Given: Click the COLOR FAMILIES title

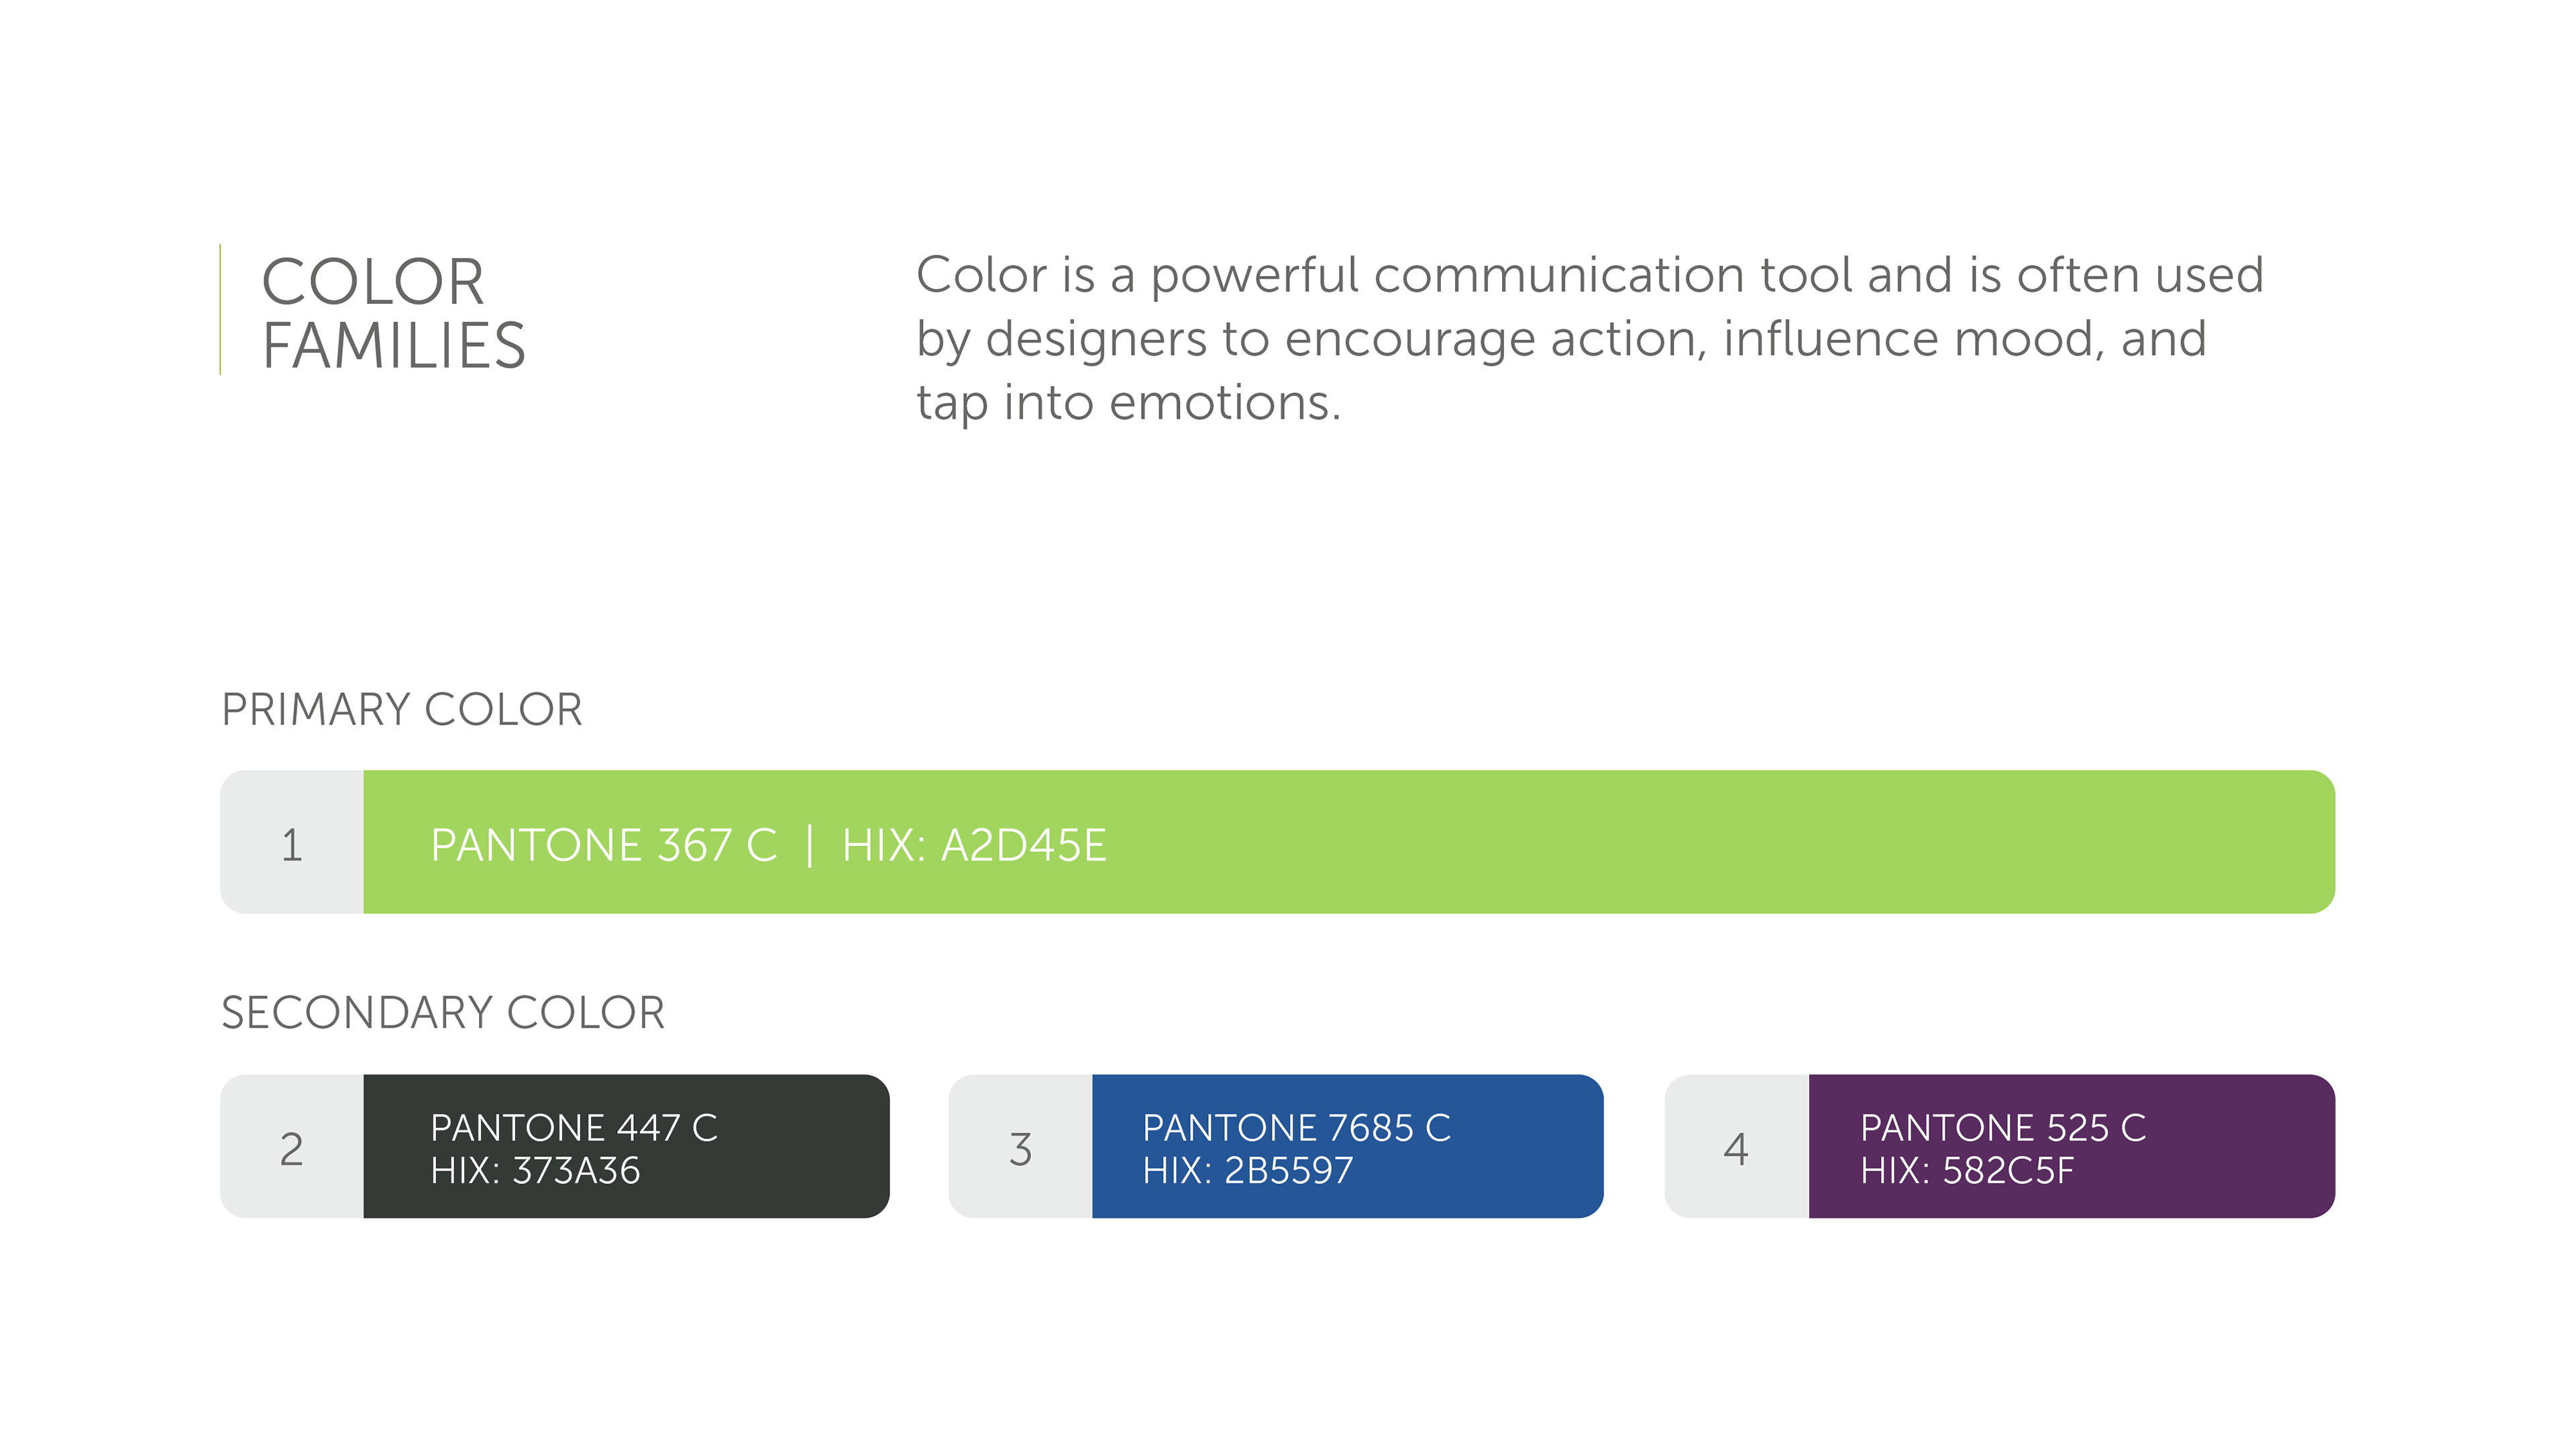Looking at the screenshot, I should tap(393, 313).
